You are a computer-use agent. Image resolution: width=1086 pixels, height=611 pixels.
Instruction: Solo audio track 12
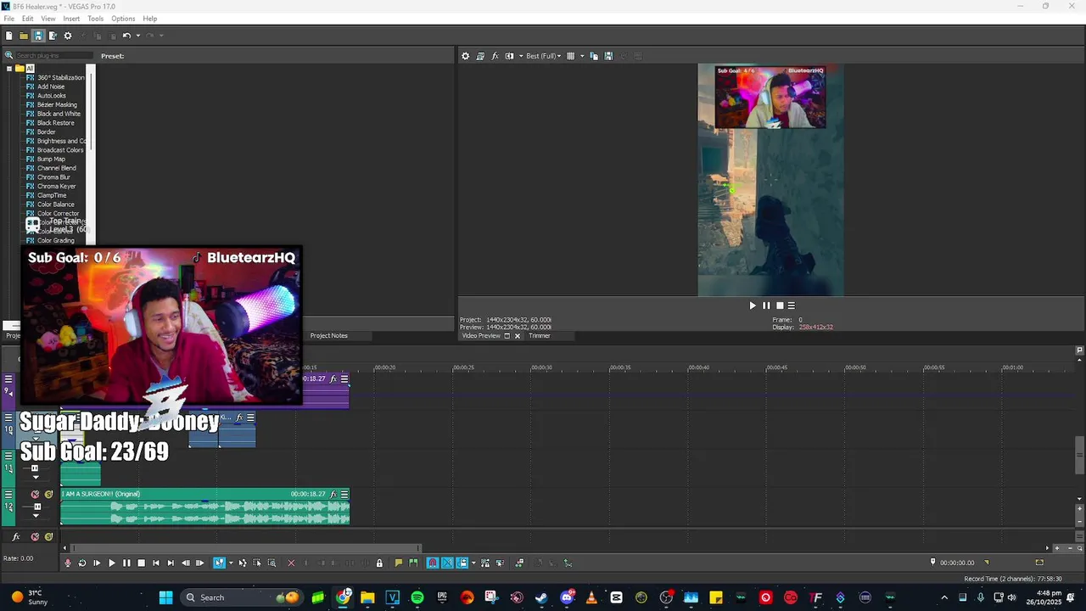click(49, 494)
